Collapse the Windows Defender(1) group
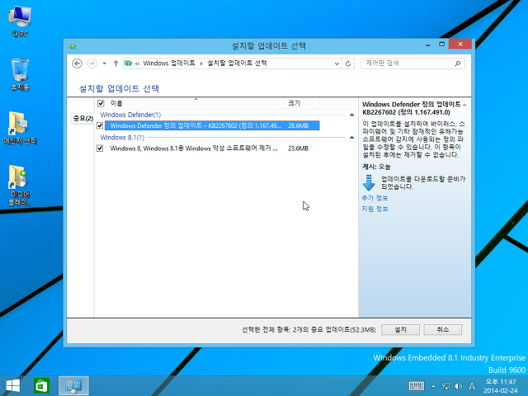 (x=352, y=115)
